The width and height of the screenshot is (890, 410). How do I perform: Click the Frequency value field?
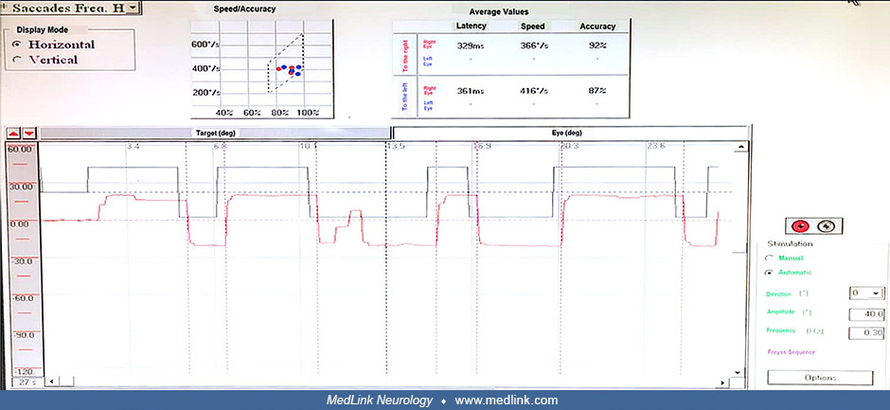click(866, 332)
